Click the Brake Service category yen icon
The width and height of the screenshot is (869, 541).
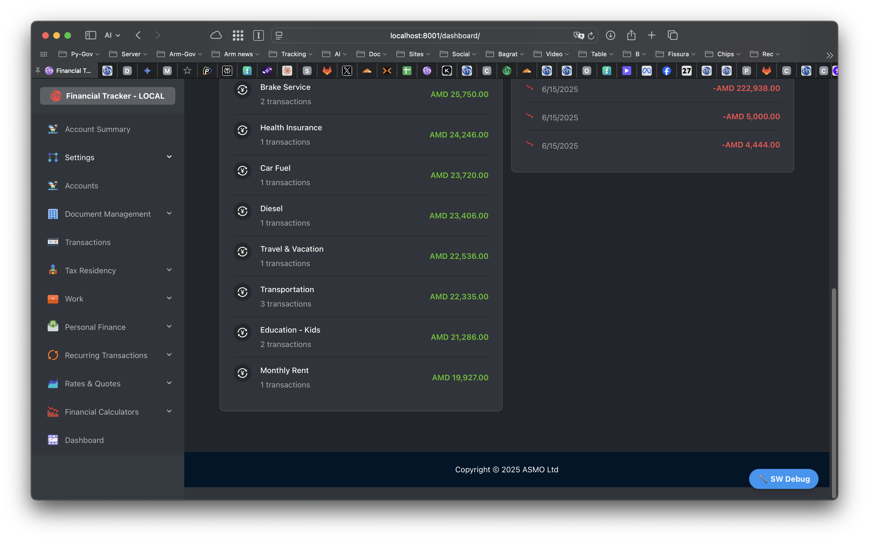click(x=242, y=90)
